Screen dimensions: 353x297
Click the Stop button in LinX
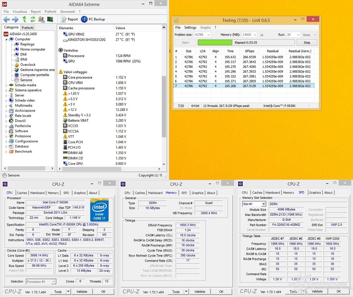tap(307, 42)
